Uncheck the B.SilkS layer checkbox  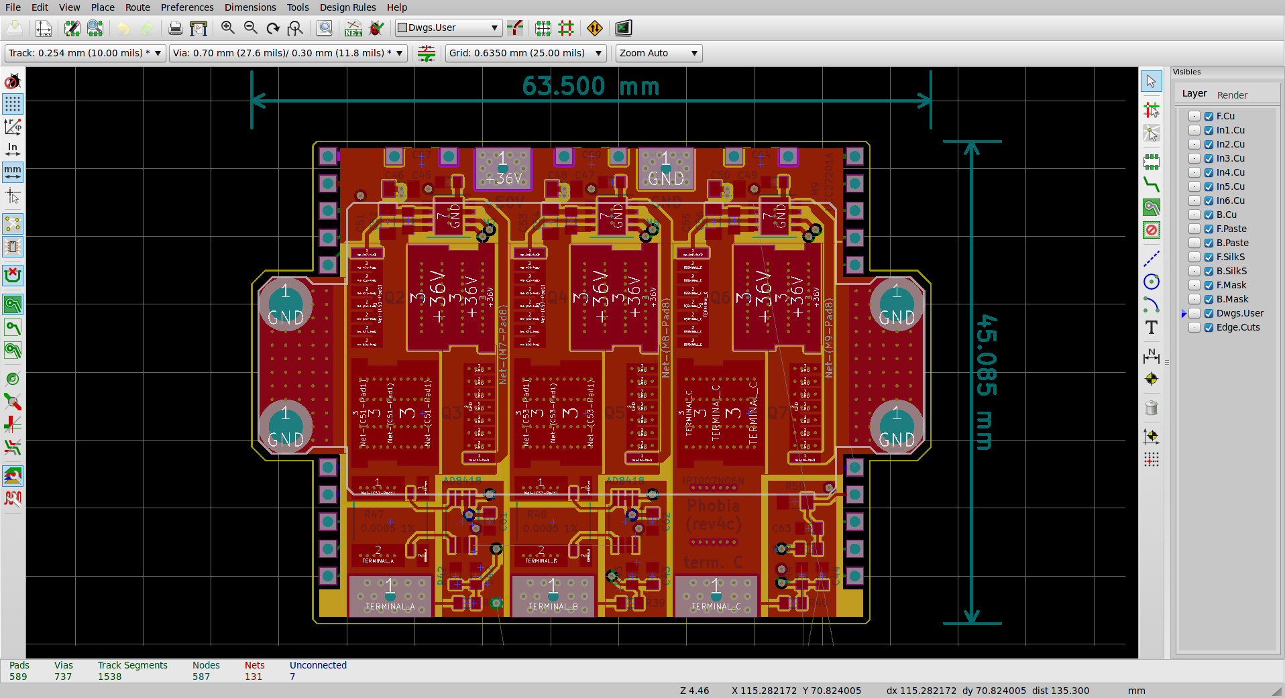(x=1209, y=271)
